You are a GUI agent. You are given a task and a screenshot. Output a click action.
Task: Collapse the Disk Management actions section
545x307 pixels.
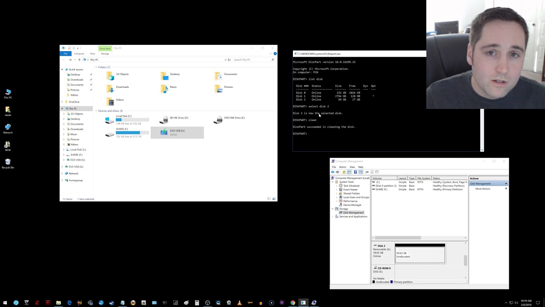coord(506,184)
